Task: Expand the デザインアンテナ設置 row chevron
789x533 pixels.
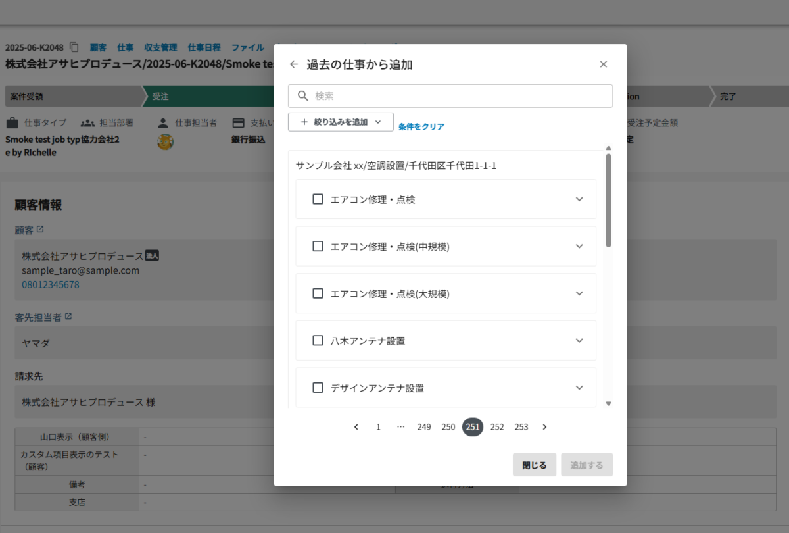Action: pyautogui.click(x=579, y=388)
